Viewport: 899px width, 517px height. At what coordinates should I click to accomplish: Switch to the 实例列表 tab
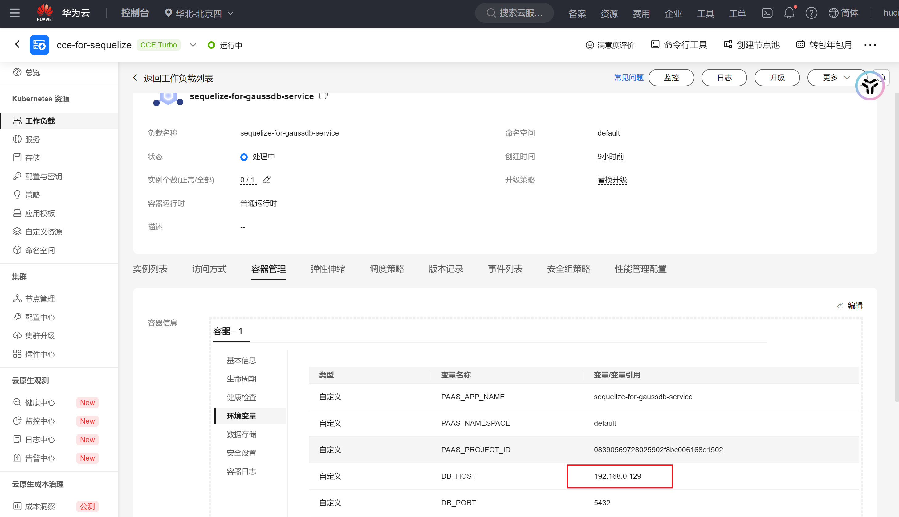point(150,269)
